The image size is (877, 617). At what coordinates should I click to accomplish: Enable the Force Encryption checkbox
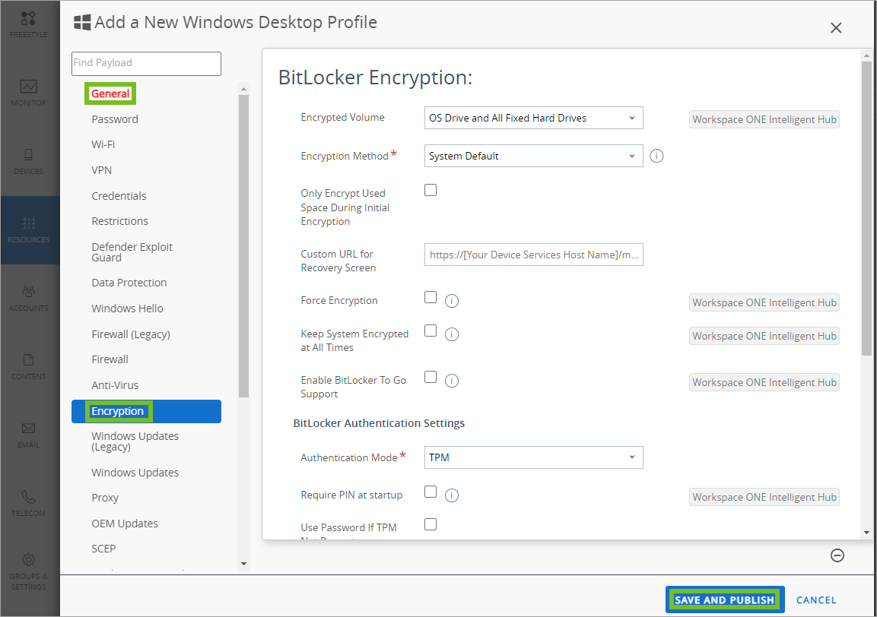(x=430, y=297)
